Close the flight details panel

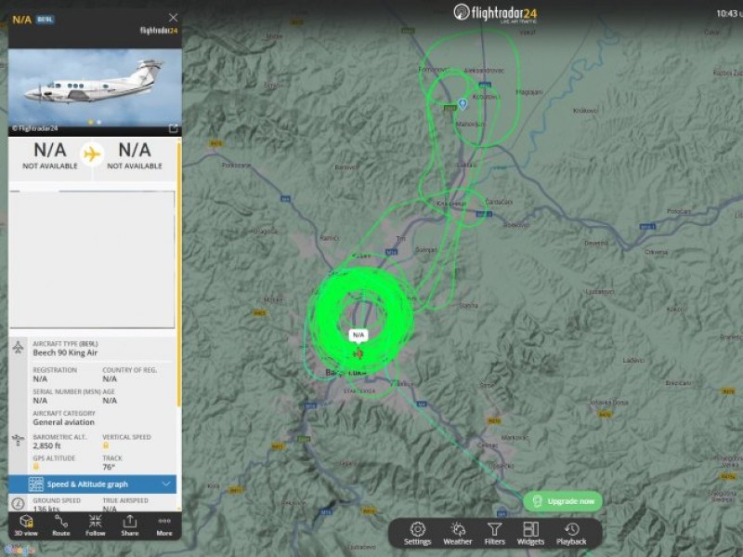click(173, 18)
